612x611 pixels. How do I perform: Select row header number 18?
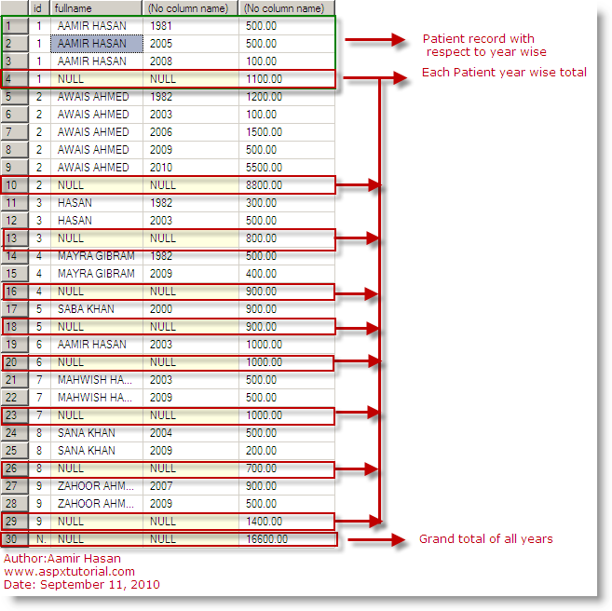[15, 327]
